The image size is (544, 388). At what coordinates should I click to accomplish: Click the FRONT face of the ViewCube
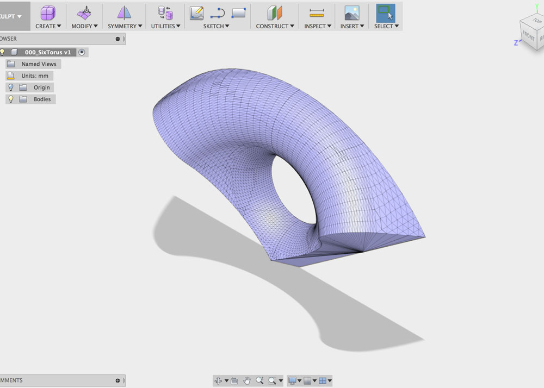tap(528, 36)
